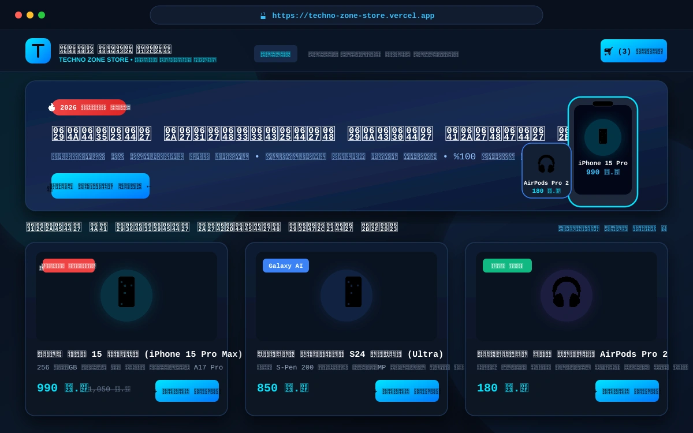Click the Galaxy AI badge

(x=286, y=266)
